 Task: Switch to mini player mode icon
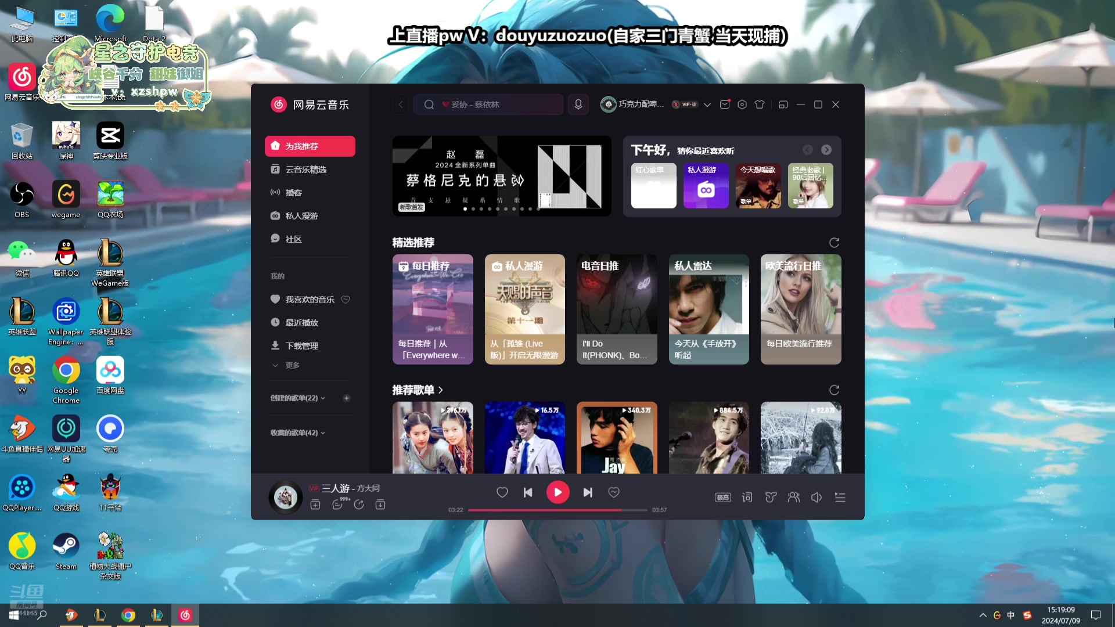pos(783,105)
